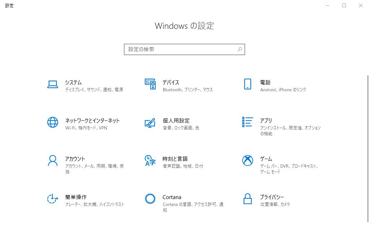Maximize the 設定 window
Image resolution: width=369 pixels, height=229 pixels.
pyautogui.click(x=344, y=5)
